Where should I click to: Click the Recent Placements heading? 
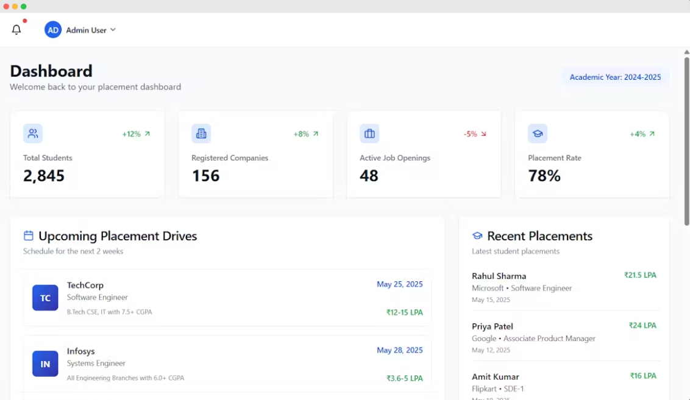point(539,236)
